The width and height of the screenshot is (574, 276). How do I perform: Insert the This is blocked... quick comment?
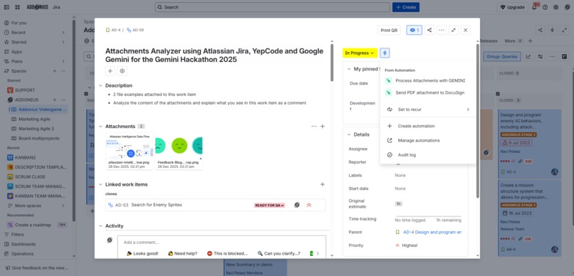click(x=227, y=253)
